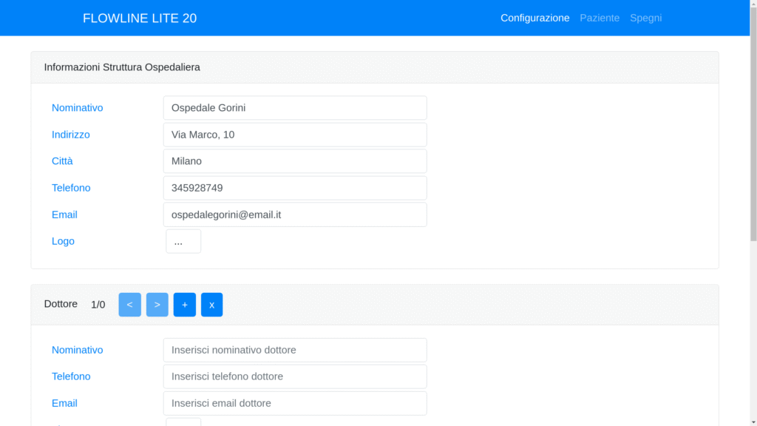Switch to the Paziente page
Screen dimensions: 757x426
599,18
